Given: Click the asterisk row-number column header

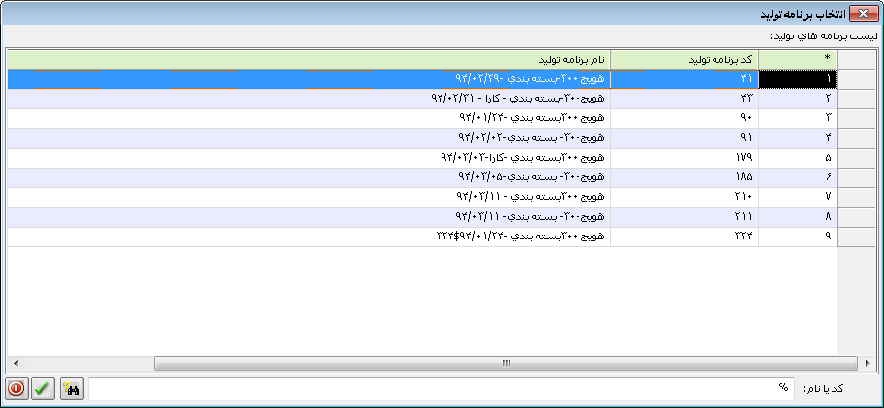Looking at the screenshot, I should (797, 59).
